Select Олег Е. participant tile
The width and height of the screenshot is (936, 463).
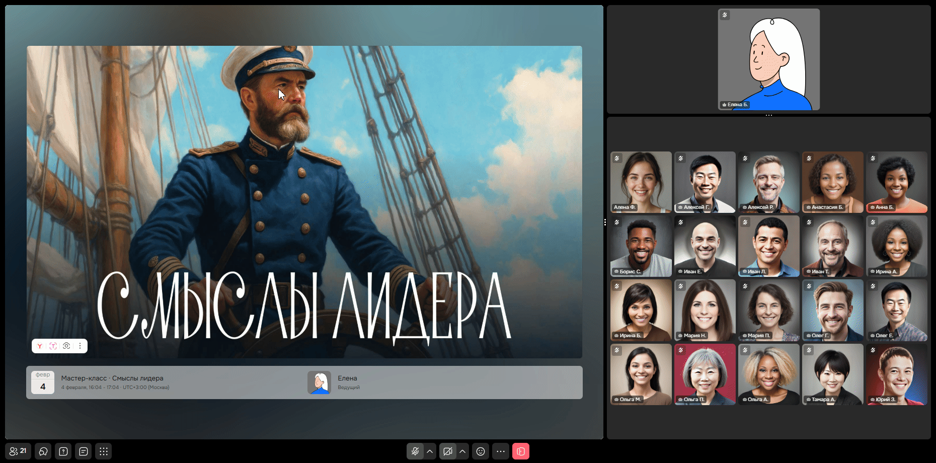click(x=897, y=310)
